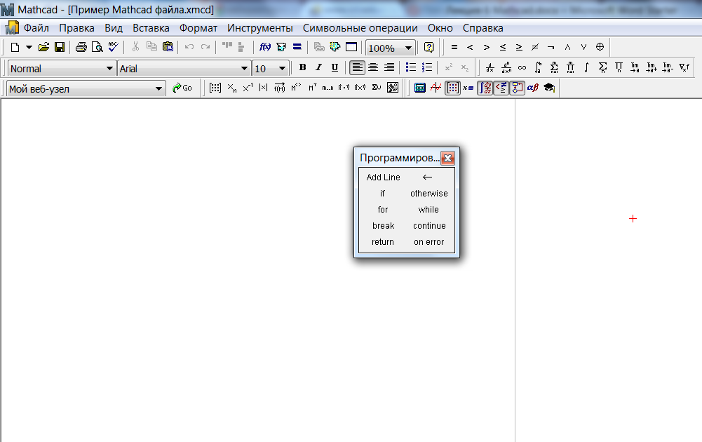Open the Greek symbols αβ toolbar
Image resolution: width=702 pixels, height=442 pixels.
533,88
